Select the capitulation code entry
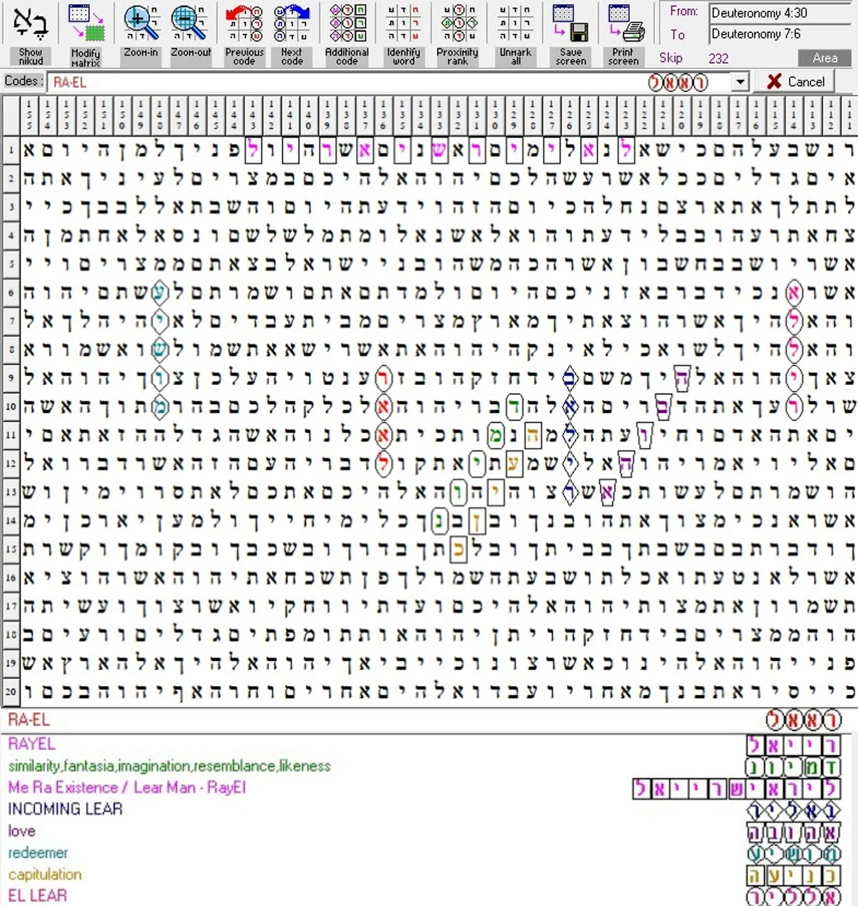This screenshot has height=906, width=858. coord(45,874)
